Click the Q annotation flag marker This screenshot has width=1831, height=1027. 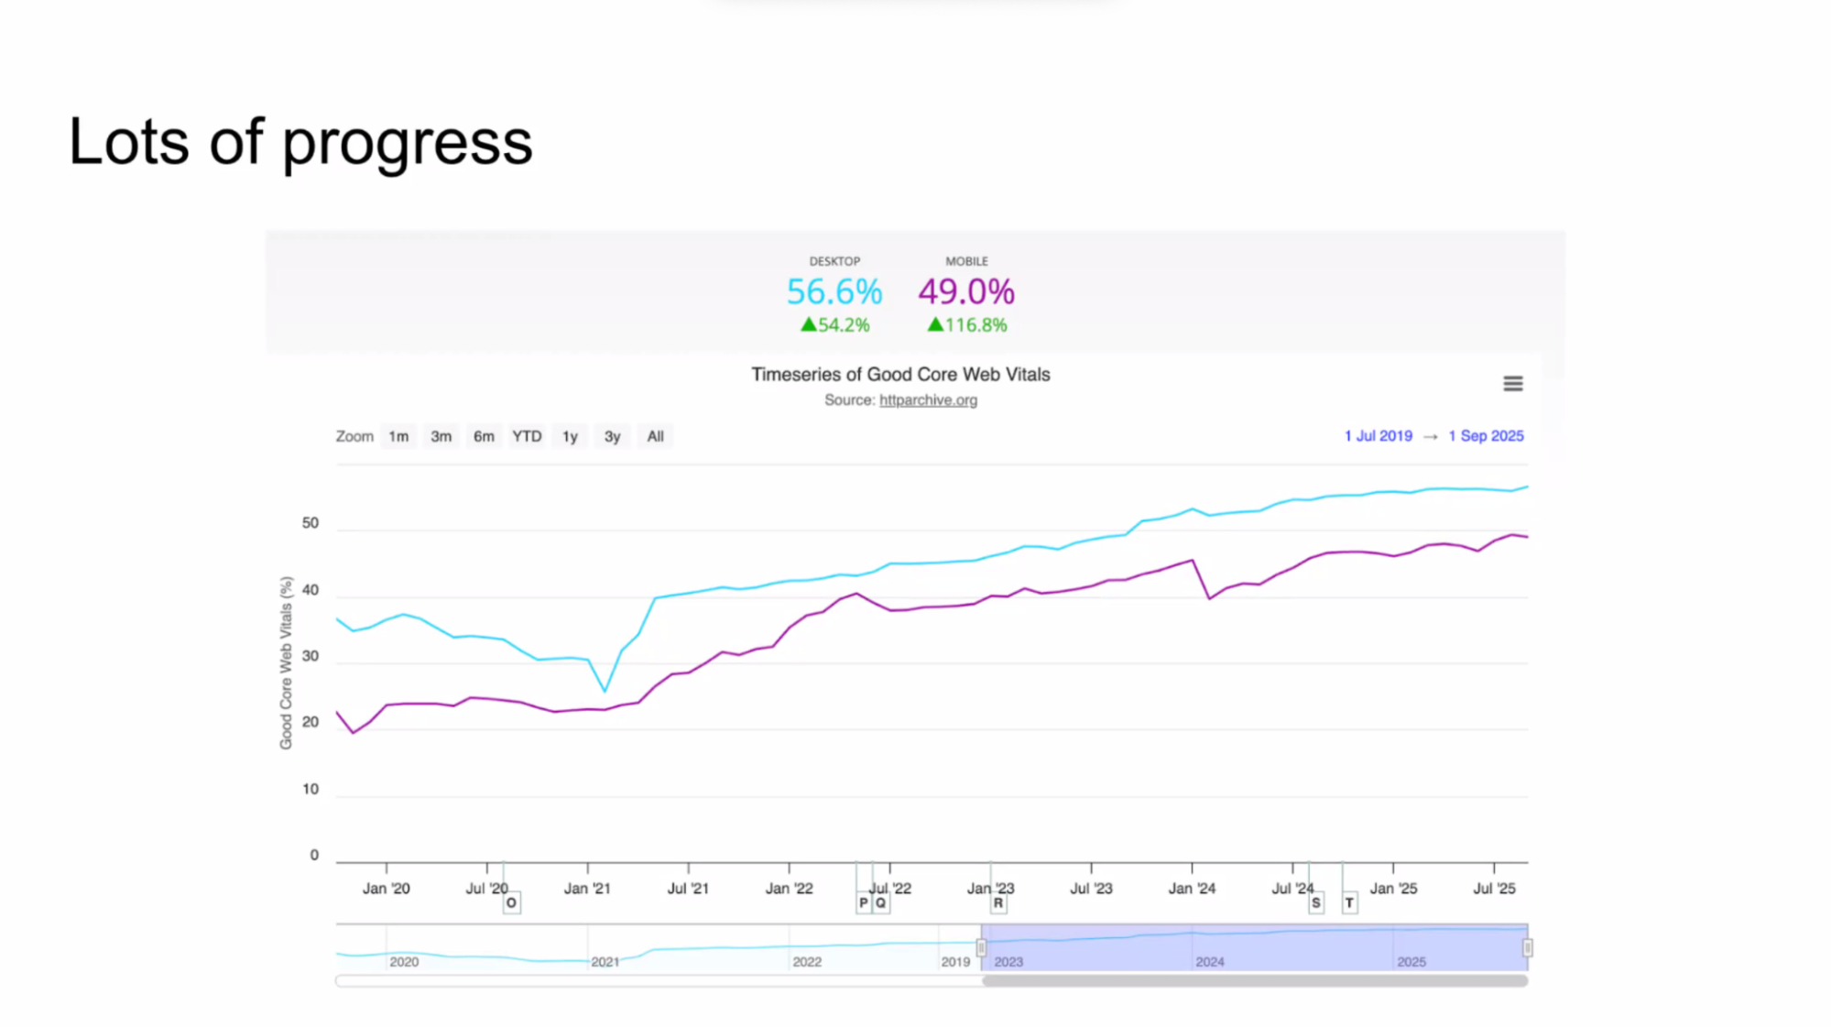point(880,902)
